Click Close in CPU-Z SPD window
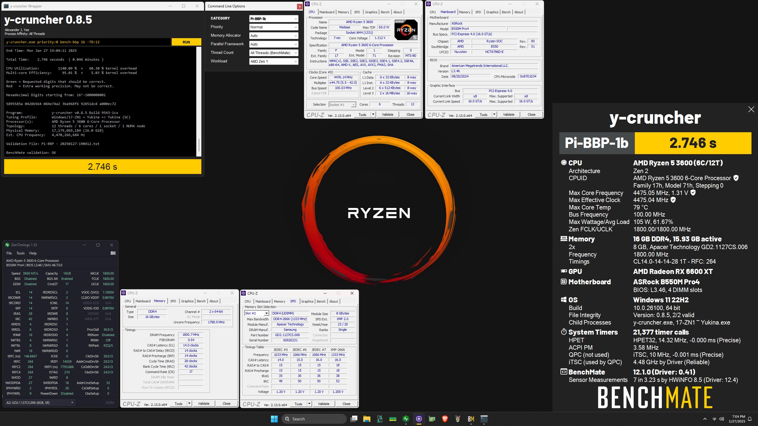The width and height of the screenshot is (758, 426). point(346,404)
